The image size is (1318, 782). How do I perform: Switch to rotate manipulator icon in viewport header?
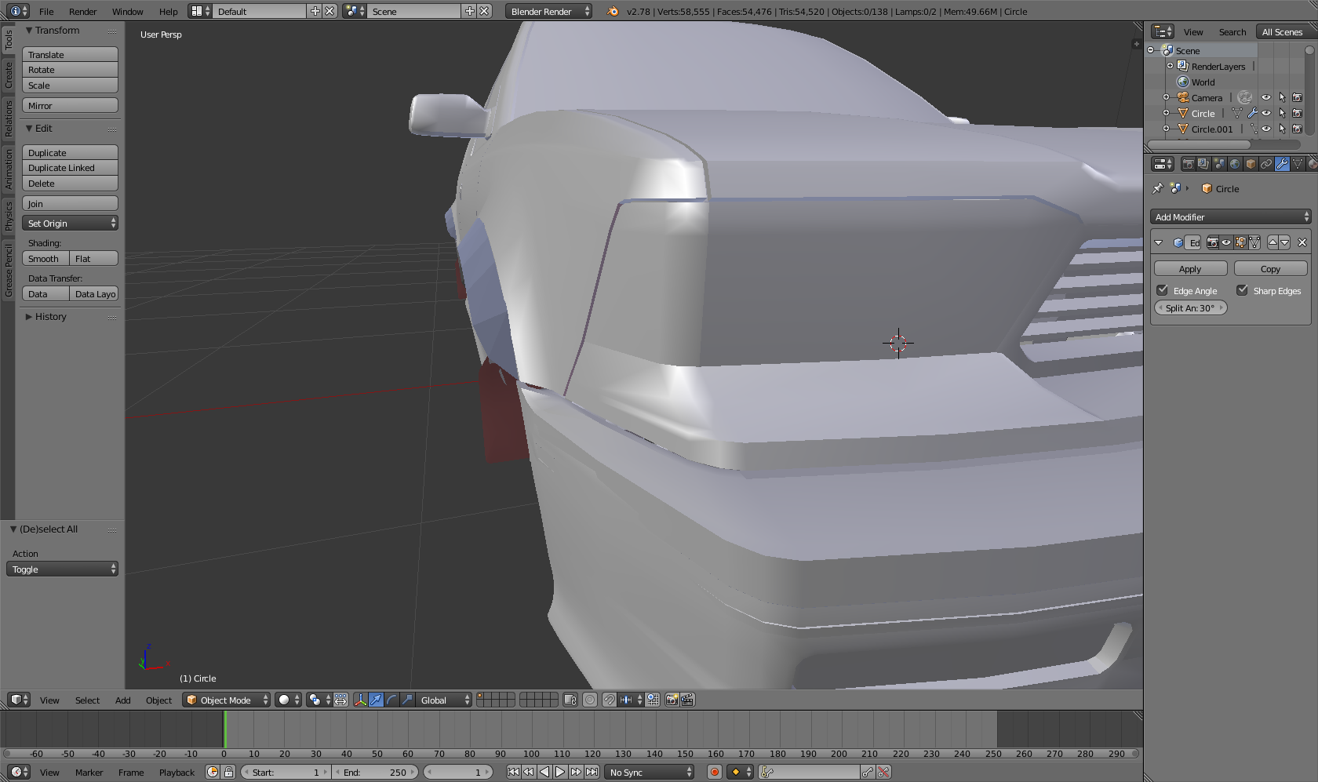391,700
